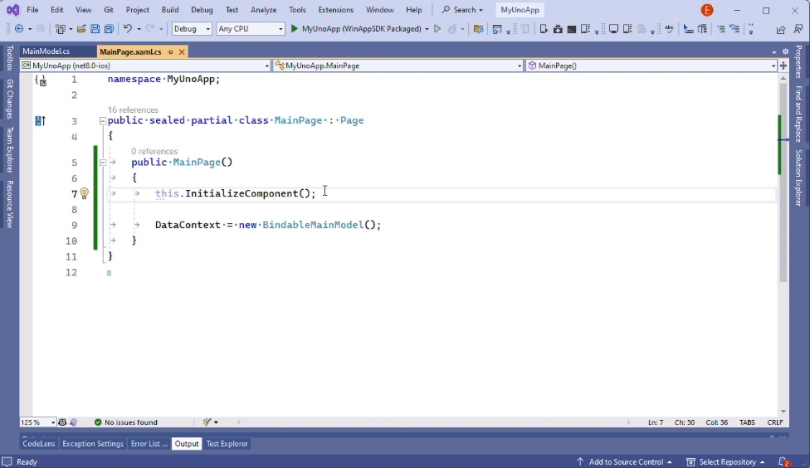The width and height of the screenshot is (810, 468).
Task: Click the inheritance margin icon on line 3
Action: (x=40, y=121)
